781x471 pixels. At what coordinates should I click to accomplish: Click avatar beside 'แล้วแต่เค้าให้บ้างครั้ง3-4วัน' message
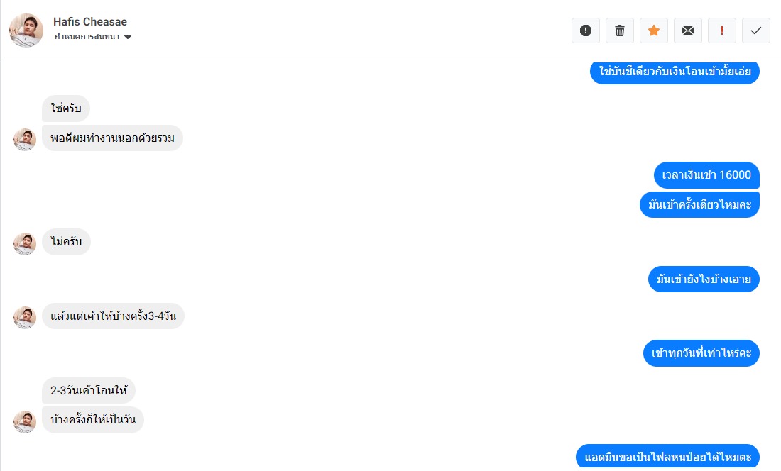click(25, 317)
